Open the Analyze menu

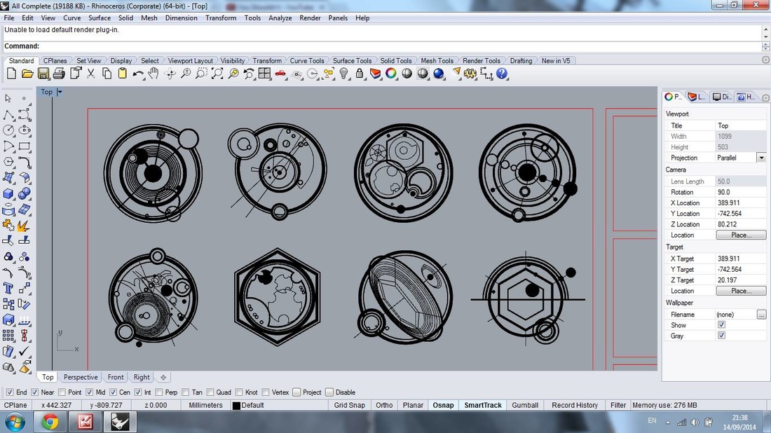[280, 18]
